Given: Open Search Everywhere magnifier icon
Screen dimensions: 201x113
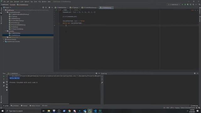Looking at the screenshot, I should pos(199,4).
